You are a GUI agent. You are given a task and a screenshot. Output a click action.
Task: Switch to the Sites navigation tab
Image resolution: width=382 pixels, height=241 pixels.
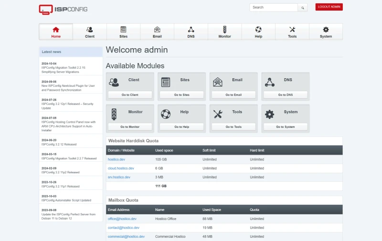click(123, 31)
